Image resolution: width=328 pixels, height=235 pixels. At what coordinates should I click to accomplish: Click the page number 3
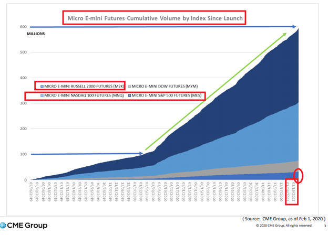(325, 226)
